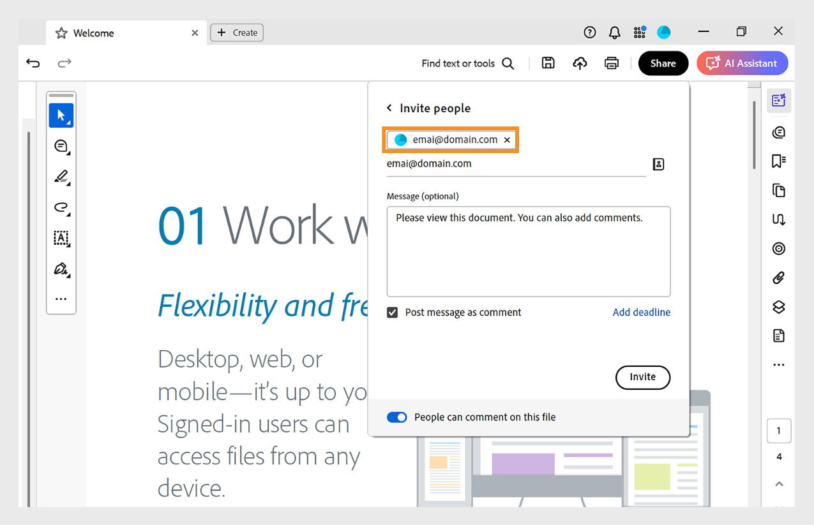Image resolution: width=814 pixels, height=525 pixels.
Task: Open the print dialog icon
Action: pyautogui.click(x=611, y=63)
